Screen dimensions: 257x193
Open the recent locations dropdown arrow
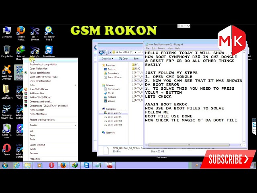(110, 52)
